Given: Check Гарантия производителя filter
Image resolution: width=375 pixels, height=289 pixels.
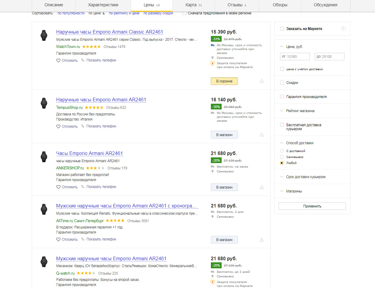Looking at the screenshot, I should tap(282, 97).
